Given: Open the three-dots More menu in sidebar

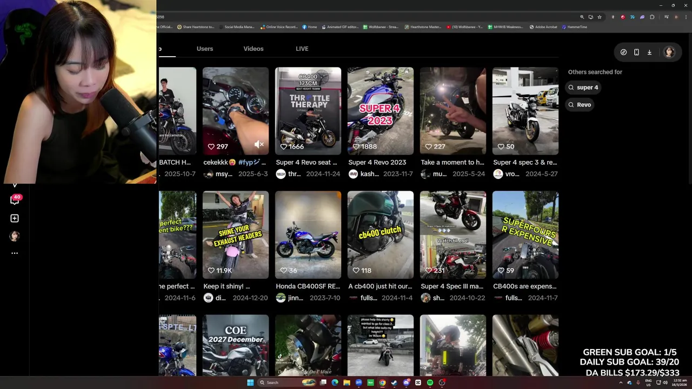Looking at the screenshot, I should click(x=15, y=253).
